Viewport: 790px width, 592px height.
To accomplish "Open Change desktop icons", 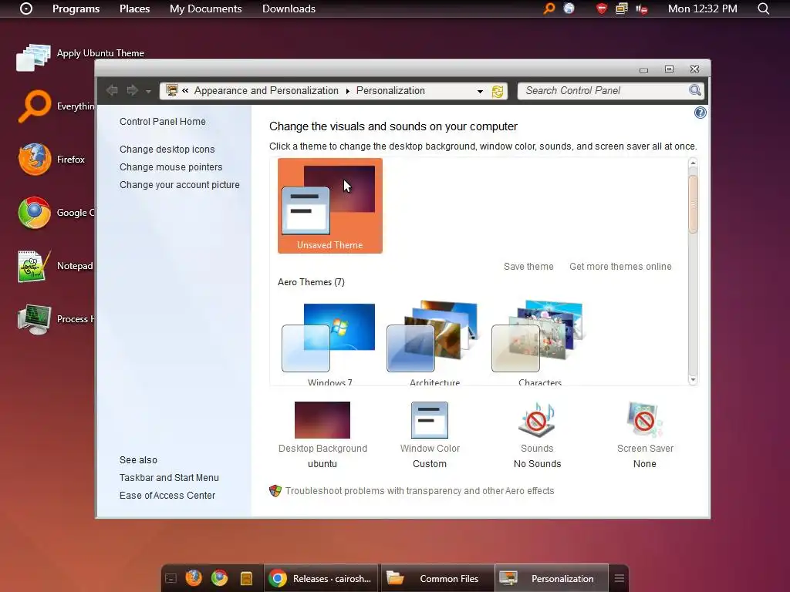I will 167,149.
